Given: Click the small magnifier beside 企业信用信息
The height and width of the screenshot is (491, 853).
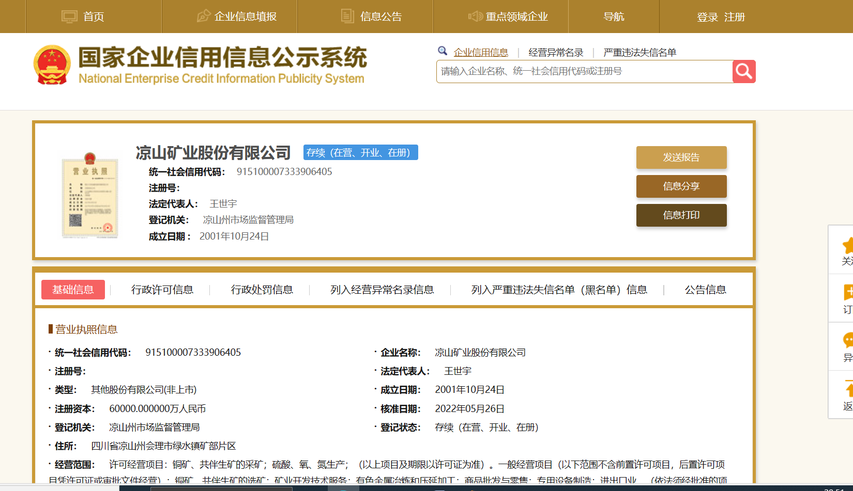Looking at the screenshot, I should [443, 51].
